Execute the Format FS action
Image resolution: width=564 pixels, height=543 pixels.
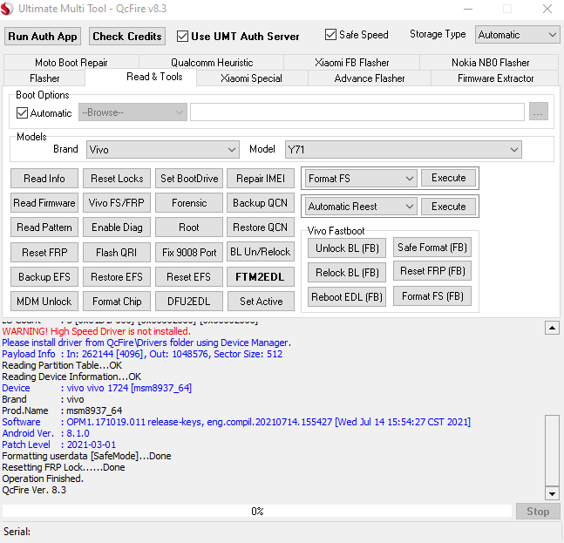449,178
